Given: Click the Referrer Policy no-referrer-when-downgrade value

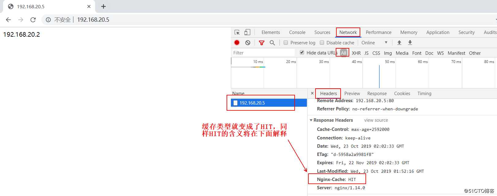Looking at the screenshot, I should click(385, 109).
